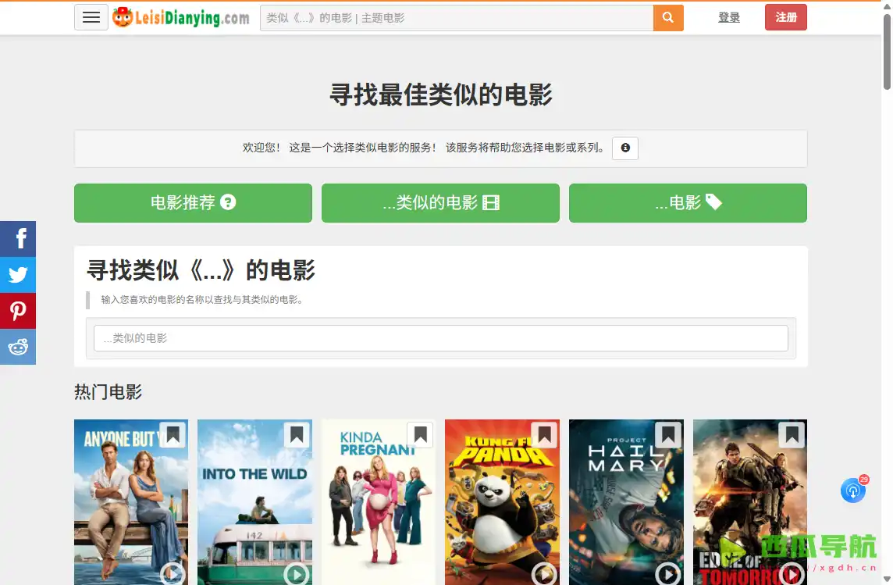The width and height of the screenshot is (893, 585).
Task: Share page on Reddit
Action: pyautogui.click(x=18, y=346)
